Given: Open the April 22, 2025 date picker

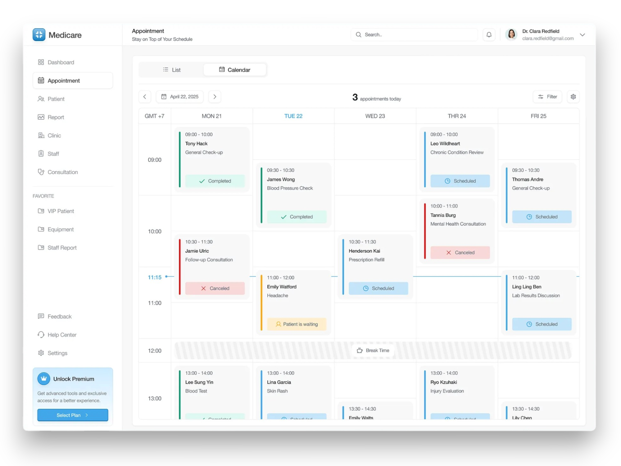Looking at the screenshot, I should coord(180,97).
